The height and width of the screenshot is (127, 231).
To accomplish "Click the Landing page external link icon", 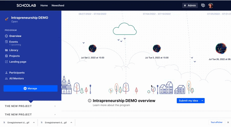I will click(6, 62).
